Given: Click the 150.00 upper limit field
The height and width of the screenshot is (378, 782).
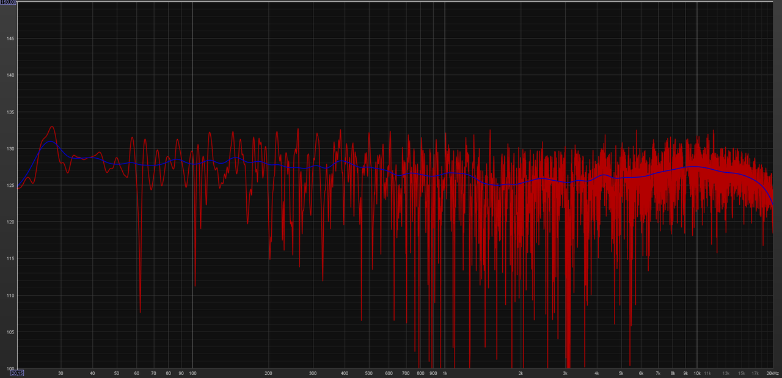Looking at the screenshot, I should coord(8,2).
